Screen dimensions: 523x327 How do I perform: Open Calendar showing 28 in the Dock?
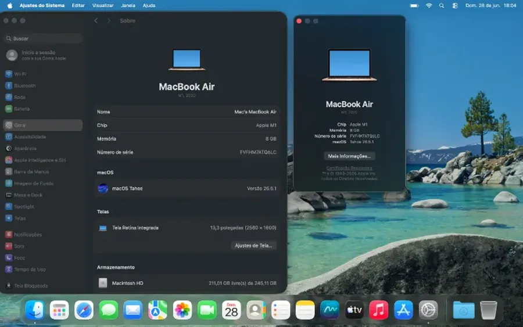click(231, 310)
